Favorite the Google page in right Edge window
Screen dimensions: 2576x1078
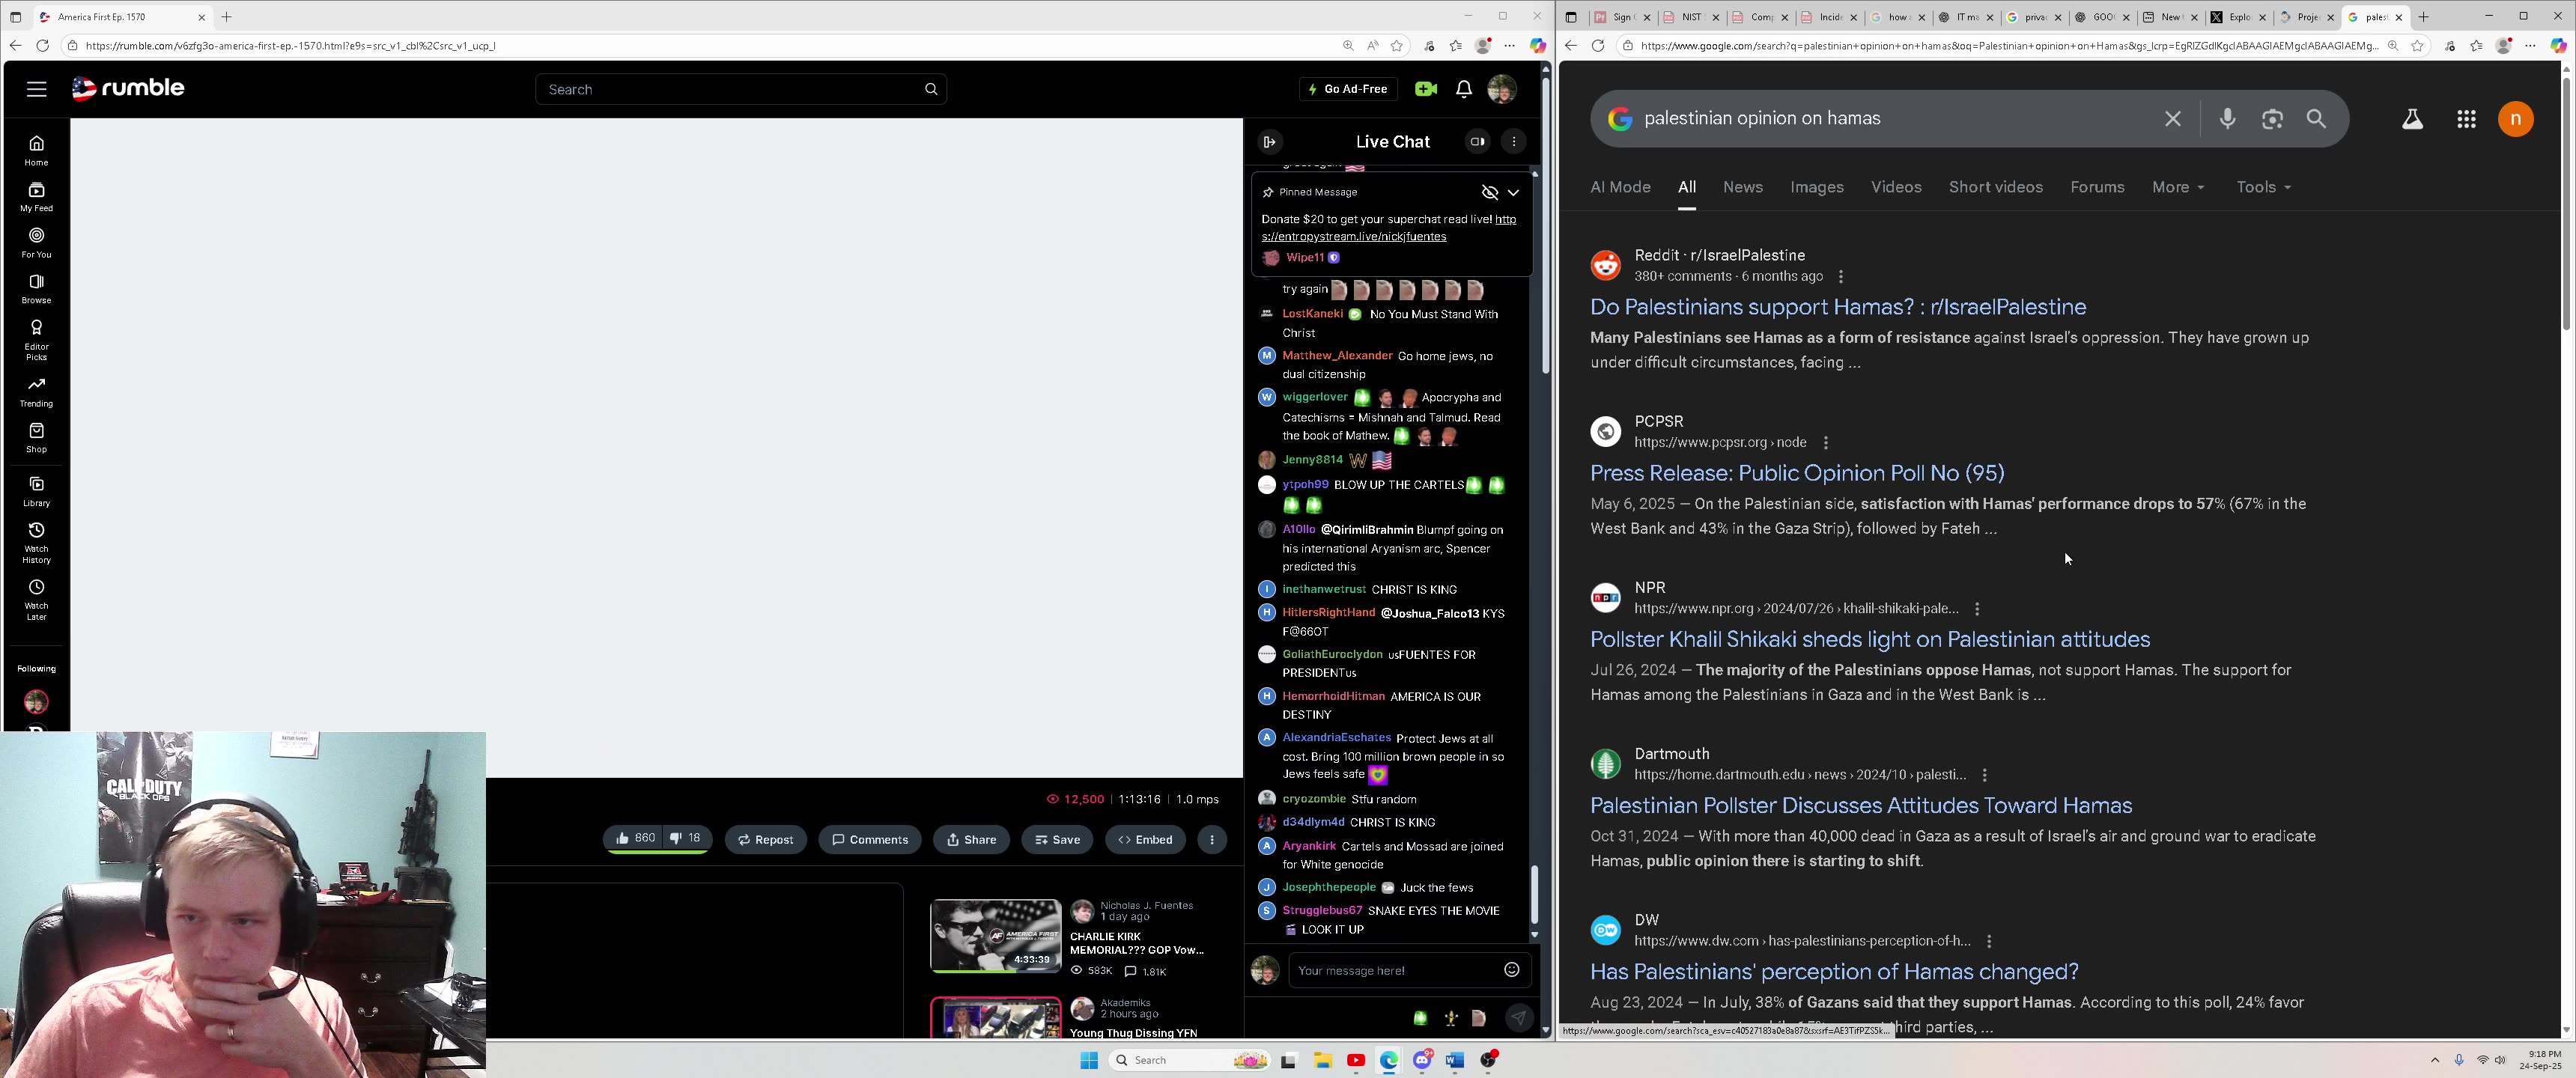click(2417, 46)
